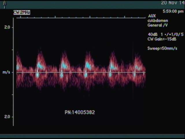Screen dimensions: 185x139
Task: Click the upper 2.0 velocity scale mark
Action: 7,27
